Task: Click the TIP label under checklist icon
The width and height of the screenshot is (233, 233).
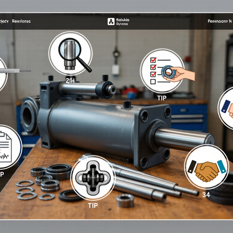Action: 162,98
